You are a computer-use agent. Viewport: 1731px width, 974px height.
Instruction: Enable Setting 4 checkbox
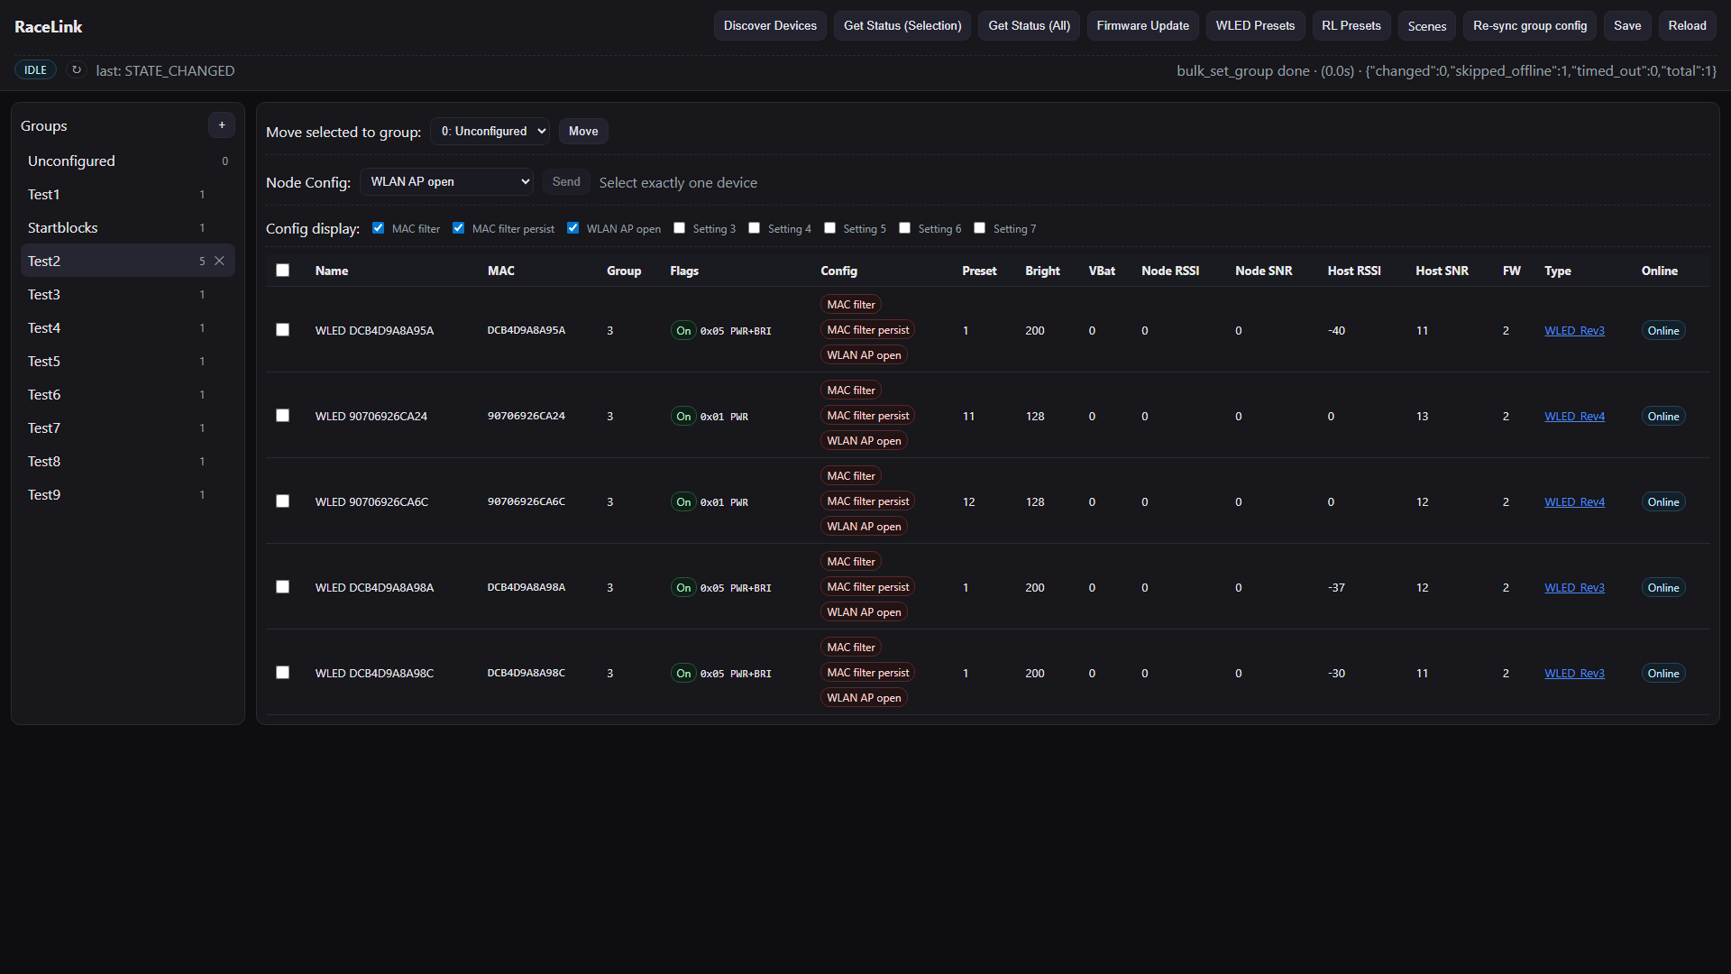(755, 228)
